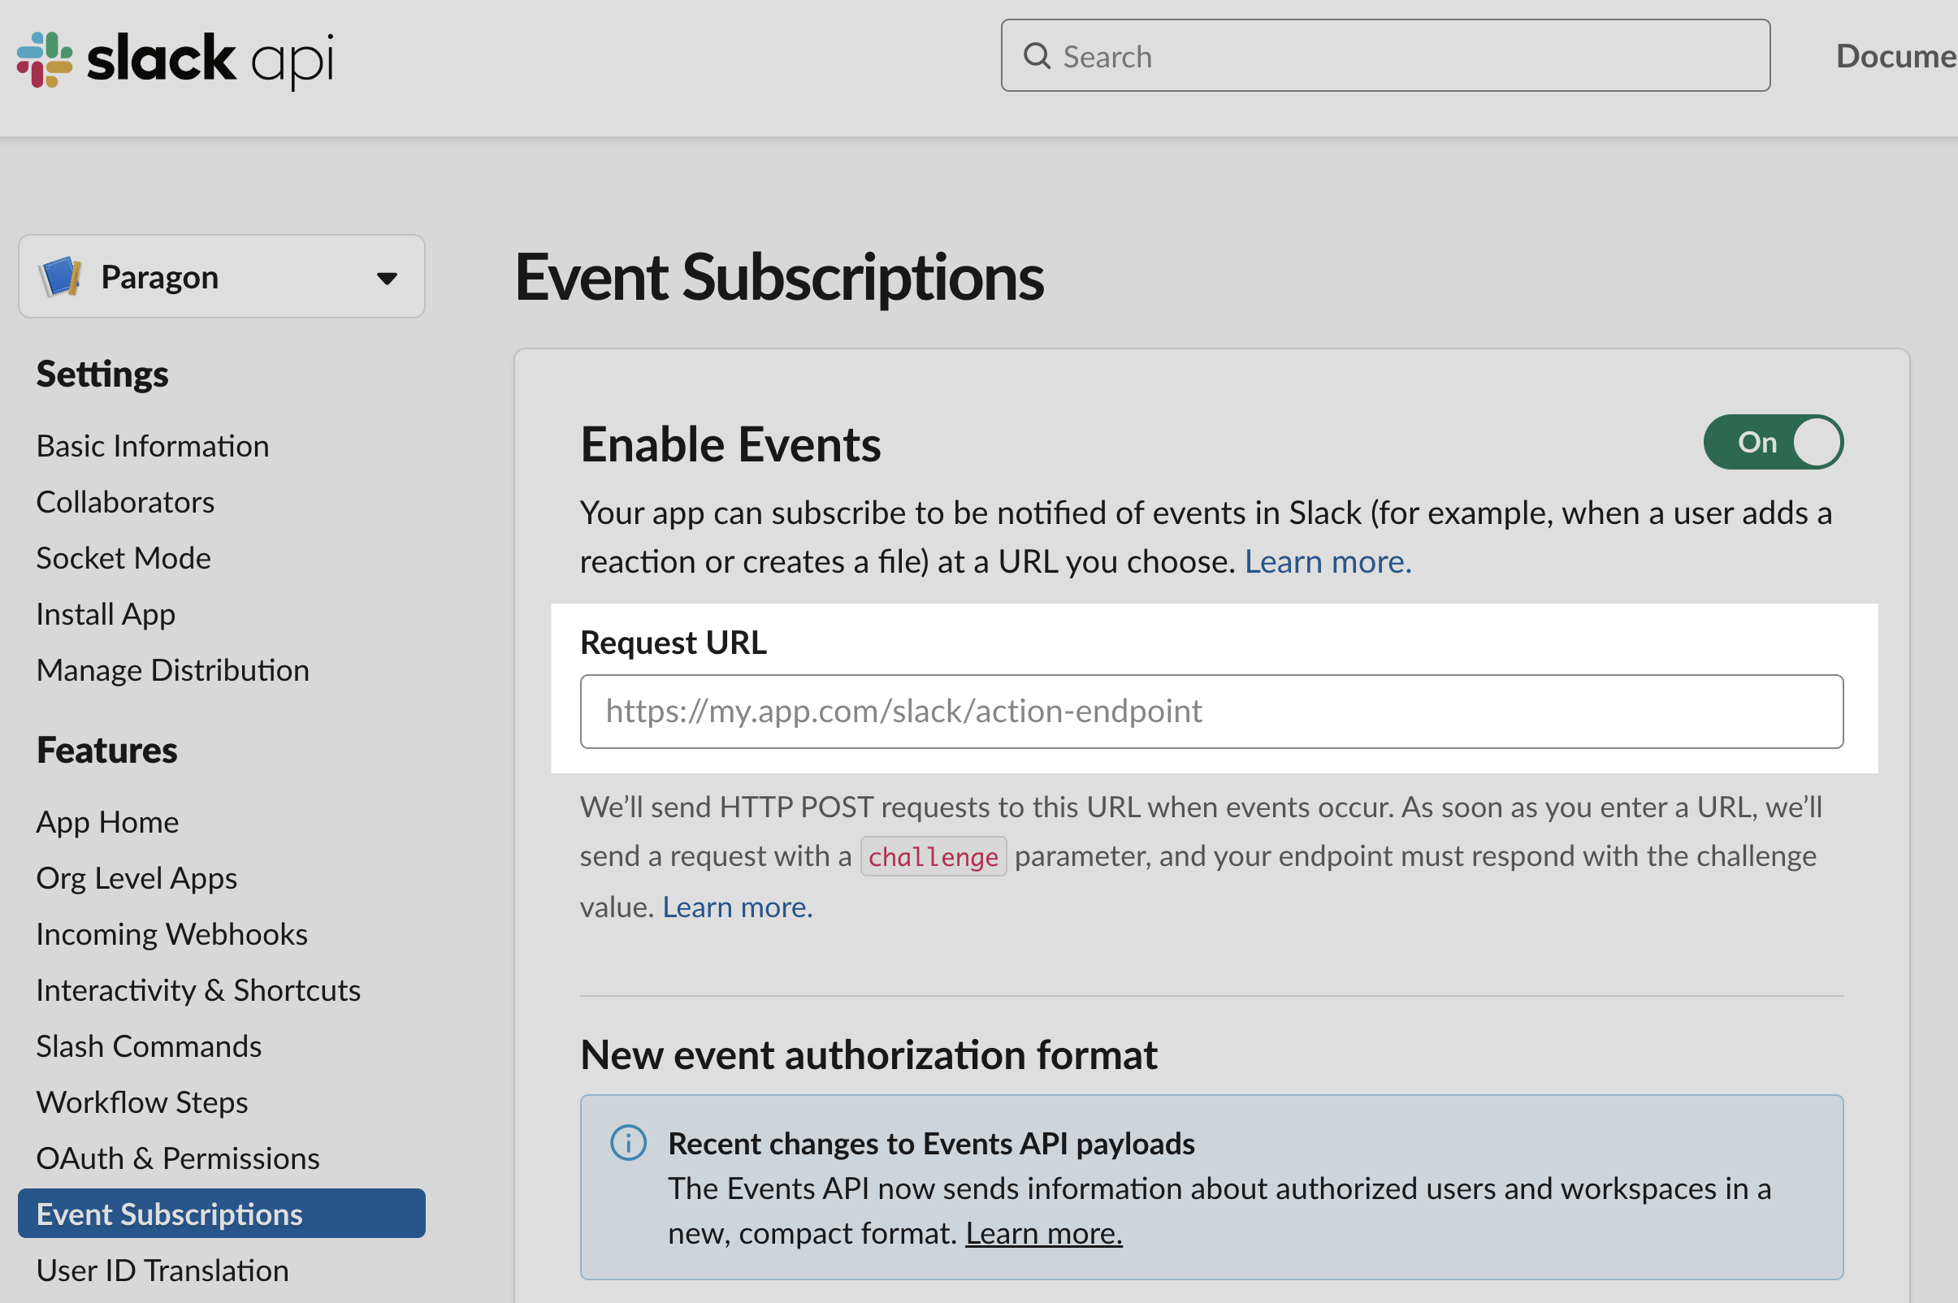Open the Slash Commands page

pos(149,1045)
